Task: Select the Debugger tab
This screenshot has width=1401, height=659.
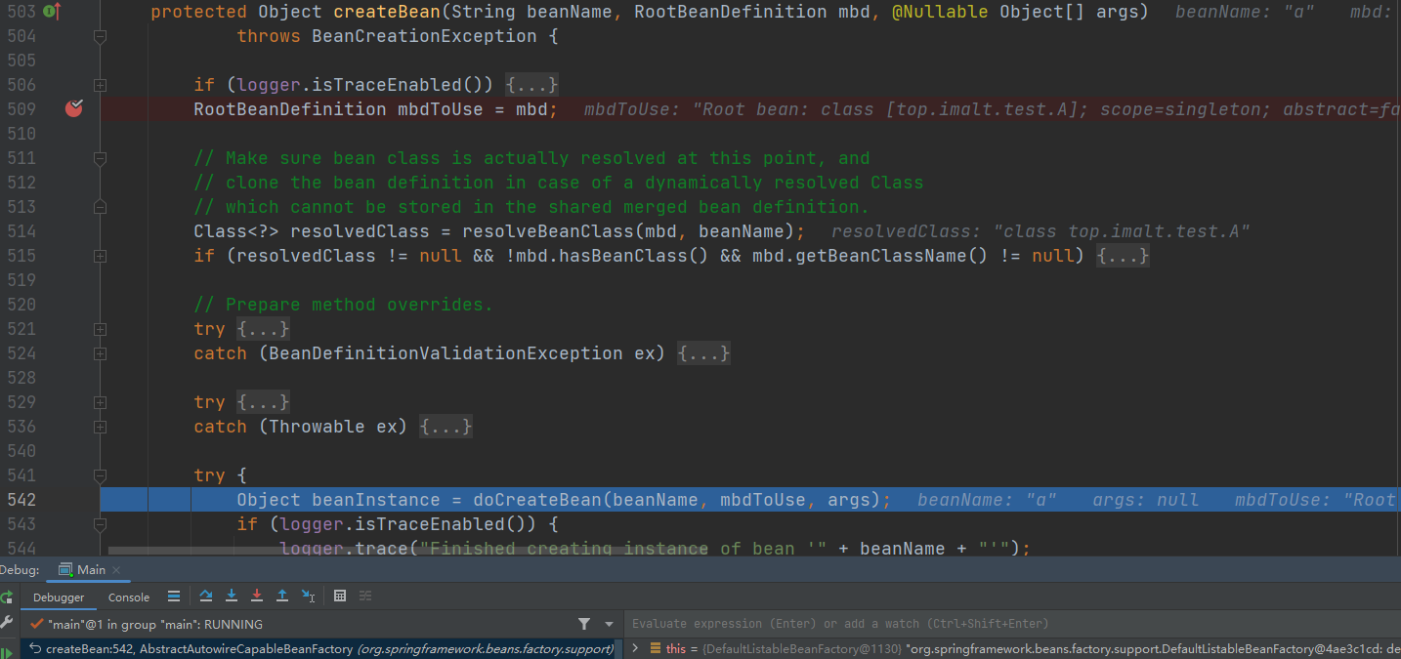Action: click(x=59, y=597)
